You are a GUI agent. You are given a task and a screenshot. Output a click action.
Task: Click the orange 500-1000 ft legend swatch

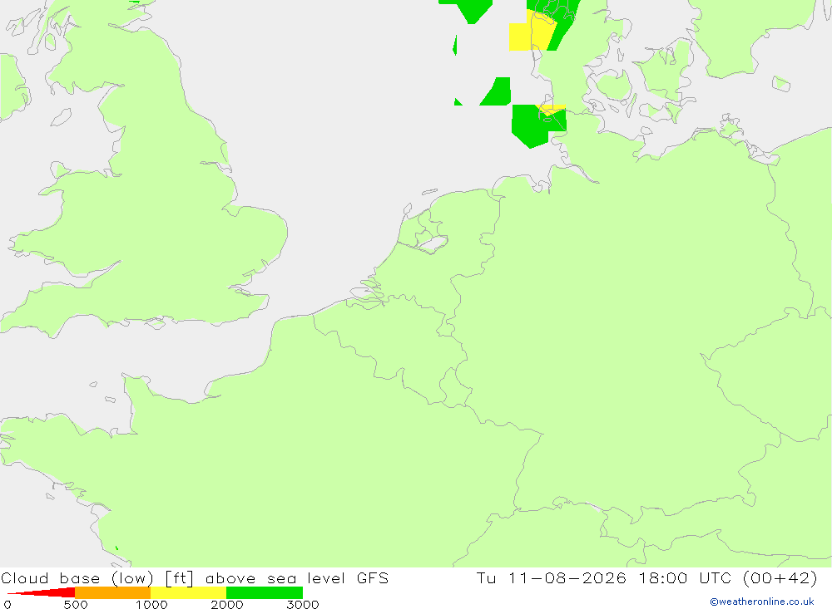point(112,592)
